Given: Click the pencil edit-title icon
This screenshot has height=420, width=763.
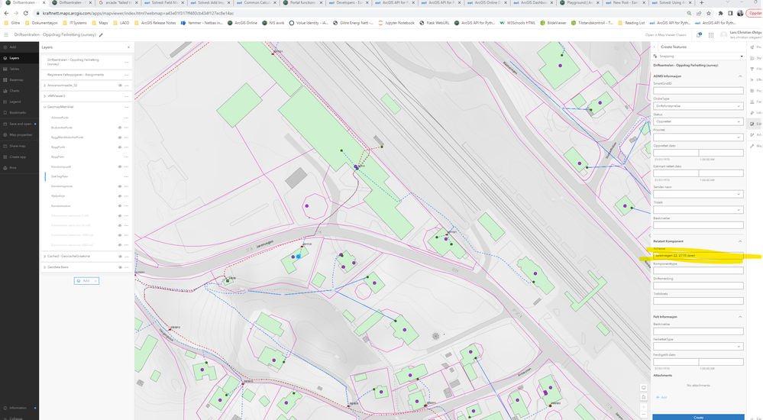Looking at the screenshot, I should tap(102, 35).
